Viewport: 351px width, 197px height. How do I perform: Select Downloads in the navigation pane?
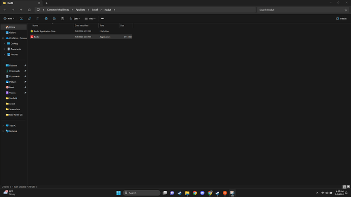pos(14,71)
